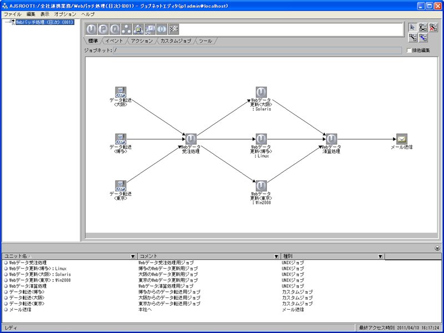Screen dimensions: 444x333
Task: Collapse the unit list panel with chevron
Action: (x=437, y=248)
